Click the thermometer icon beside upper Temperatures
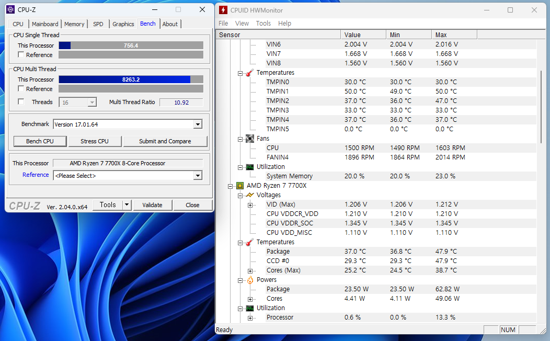 [250, 73]
